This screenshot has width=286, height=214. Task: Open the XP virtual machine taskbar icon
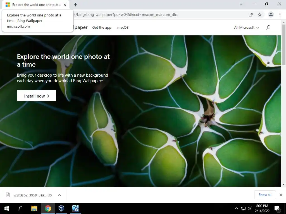pyautogui.click(x=75, y=208)
